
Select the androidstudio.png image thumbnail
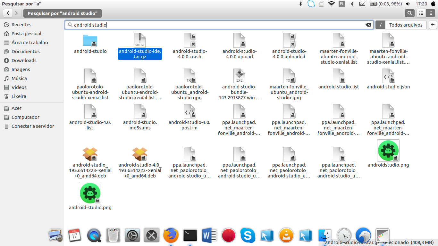pyautogui.click(x=388, y=151)
